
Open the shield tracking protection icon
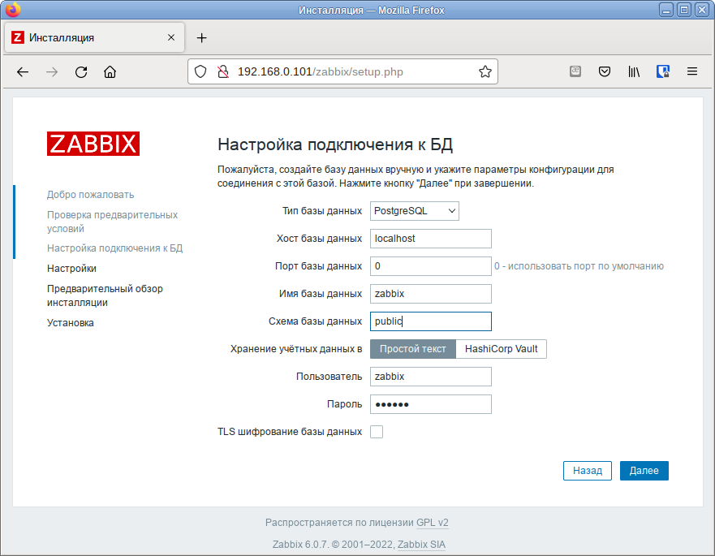200,71
